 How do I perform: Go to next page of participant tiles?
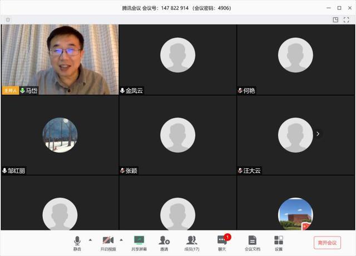[x=318, y=134]
